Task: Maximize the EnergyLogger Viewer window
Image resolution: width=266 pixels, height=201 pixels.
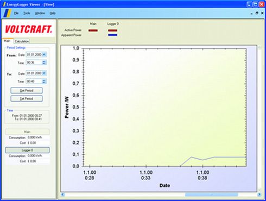Action: point(255,4)
